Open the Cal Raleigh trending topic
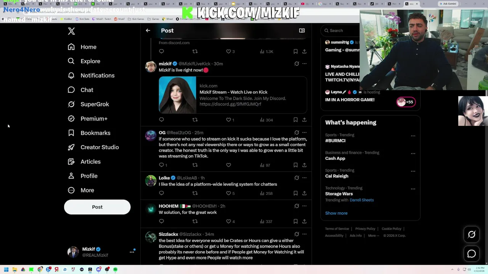This screenshot has height=274, width=488. (x=337, y=176)
